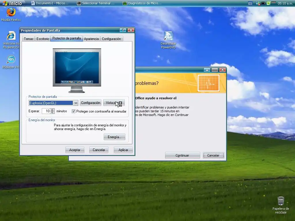
Task: Minimize the Office diagnostics window
Action: coord(207,70)
